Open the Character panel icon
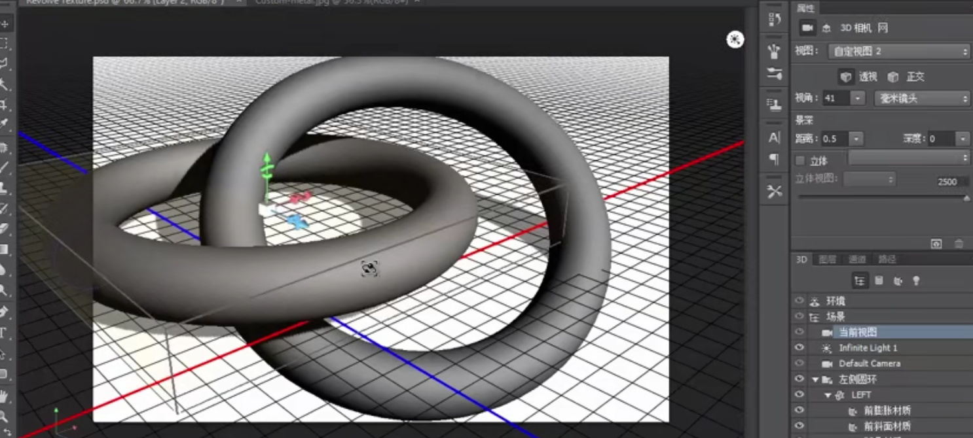Image resolution: width=973 pixels, height=438 pixels. 775,137
